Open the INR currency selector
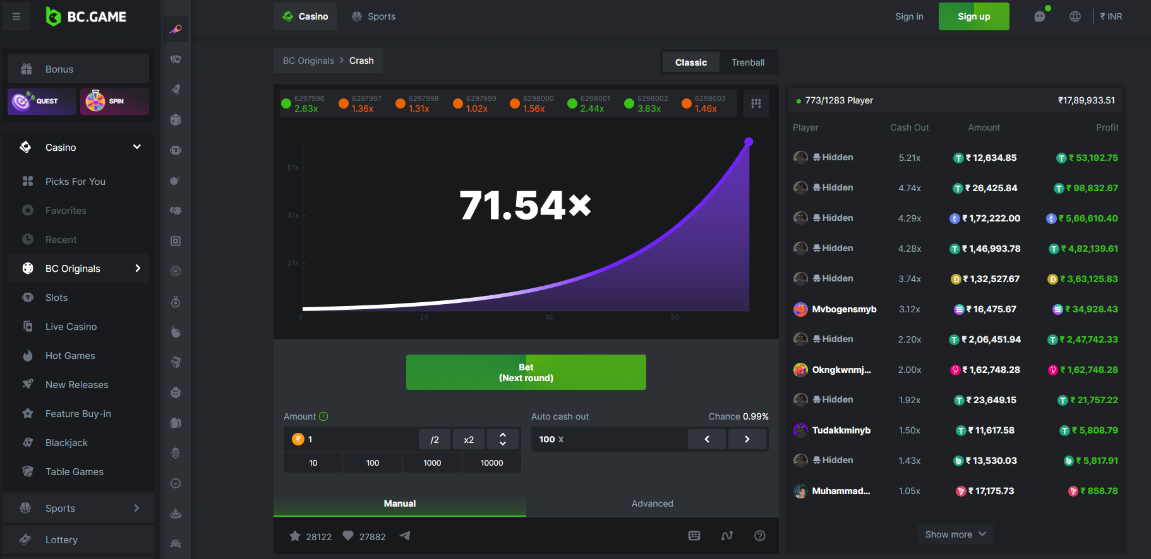The height and width of the screenshot is (559, 1151). tap(1111, 16)
